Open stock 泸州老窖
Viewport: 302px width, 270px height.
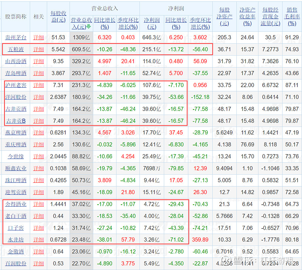click(15, 85)
